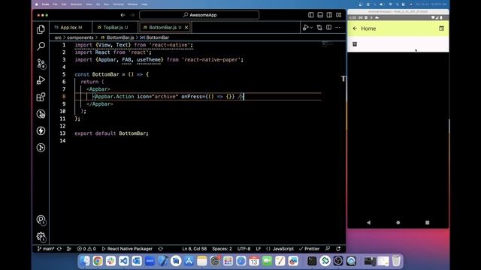Viewport: 481px width, 270px height.
Task: Open the App Store from the dock
Action: click(x=189, y=261)
